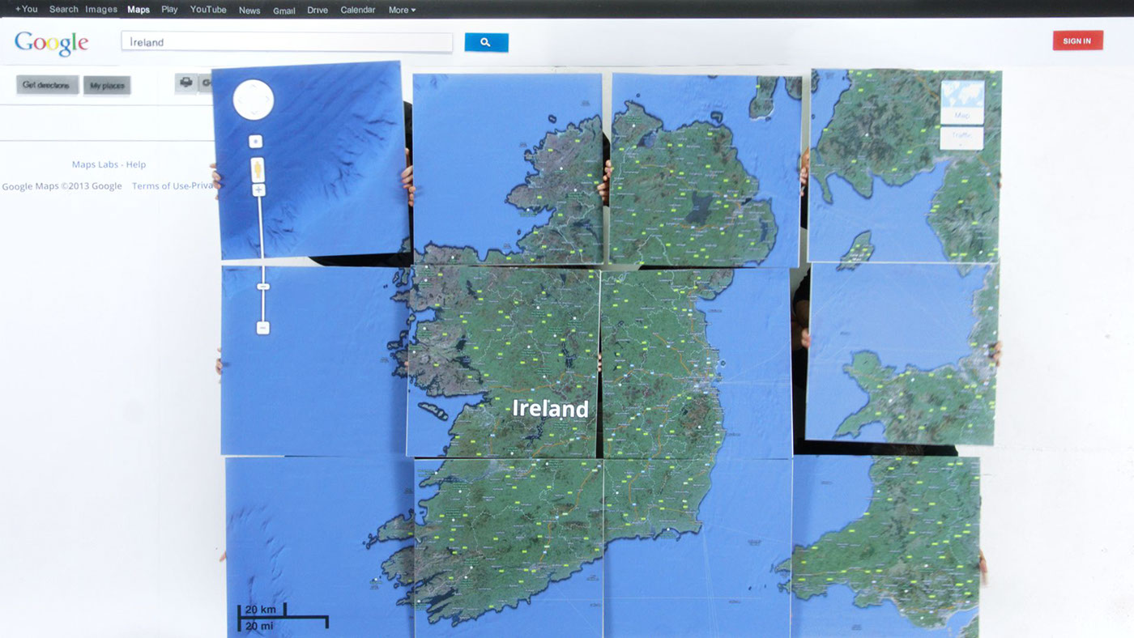Open Calendar in the top bar
This screenshot has width=1134, height=638.
[358, 10]
